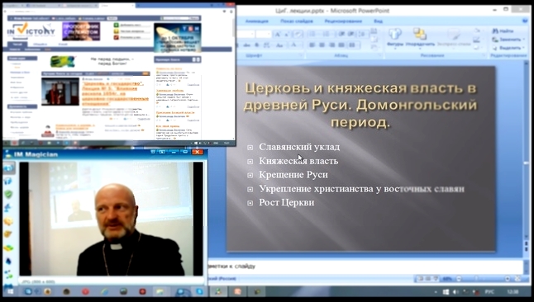This screenshot has width=534, height=302.
Task: Align paragraph text to the left
Action: [312, 45]
